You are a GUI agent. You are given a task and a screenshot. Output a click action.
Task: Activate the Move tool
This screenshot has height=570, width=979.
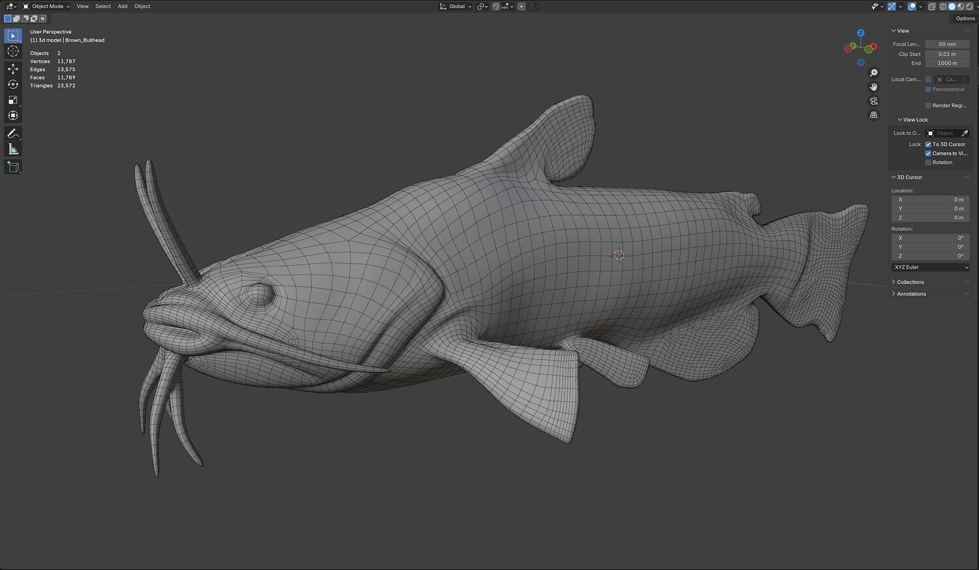[x=13, y=68]
